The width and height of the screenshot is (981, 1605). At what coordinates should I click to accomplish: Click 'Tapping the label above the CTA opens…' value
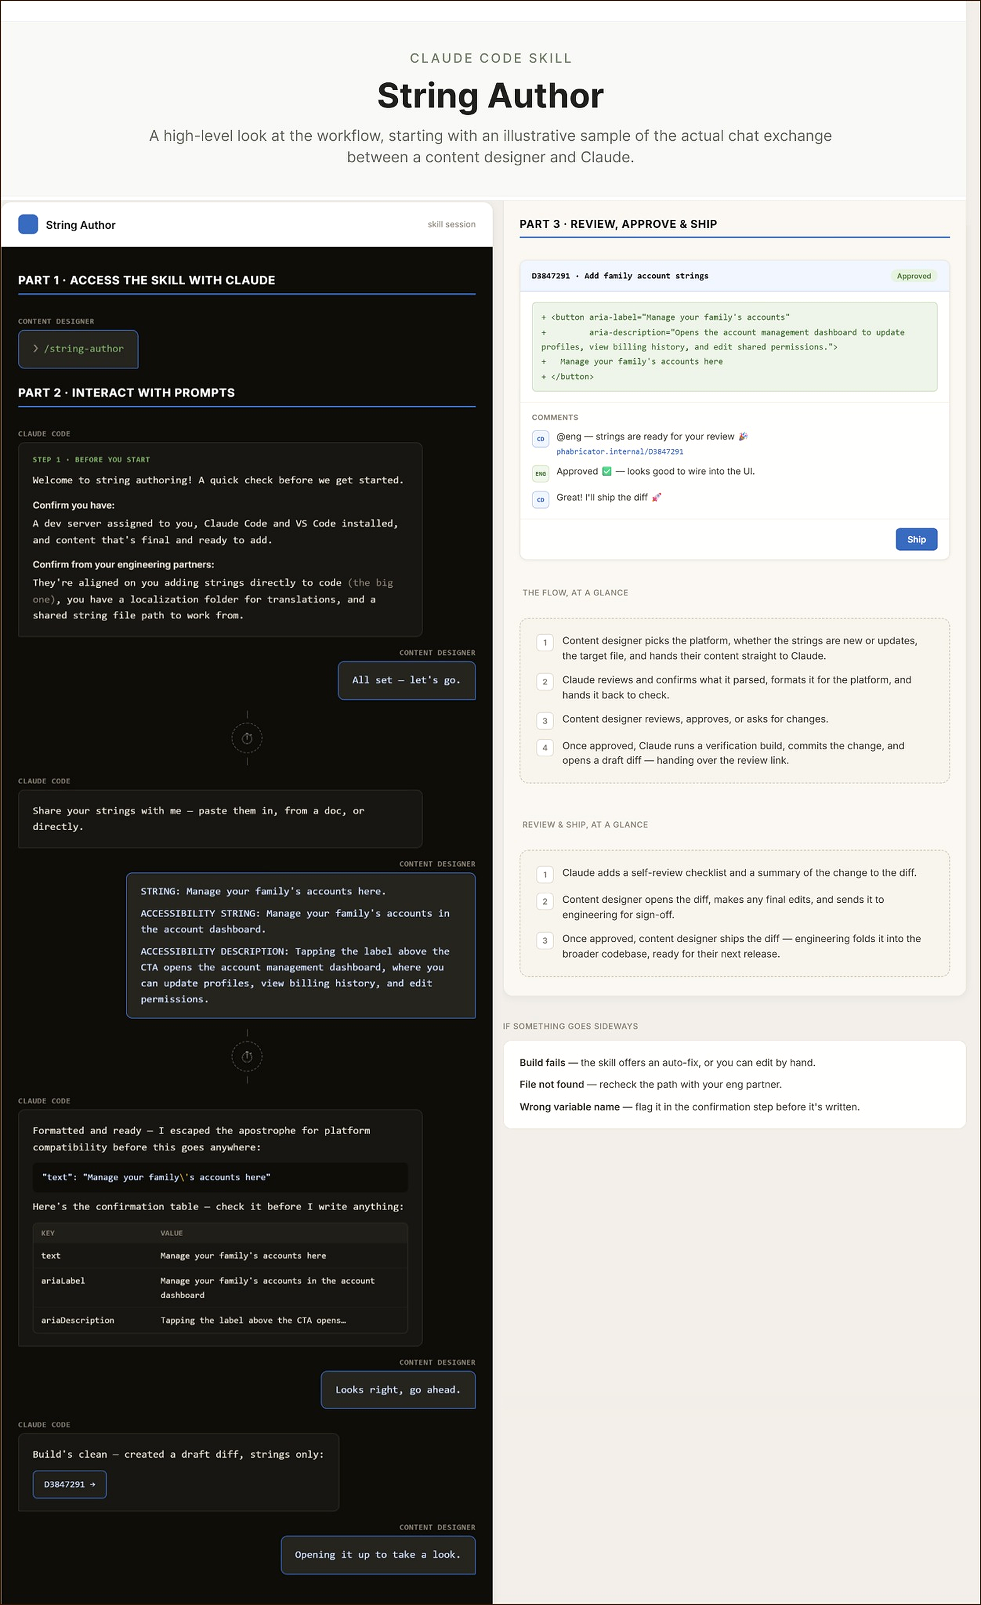pyautogui.click(x=253, y=1320)
